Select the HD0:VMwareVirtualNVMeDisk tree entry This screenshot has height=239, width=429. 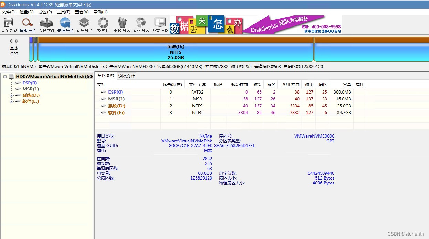pyautogui.click(x=54, y=77)
